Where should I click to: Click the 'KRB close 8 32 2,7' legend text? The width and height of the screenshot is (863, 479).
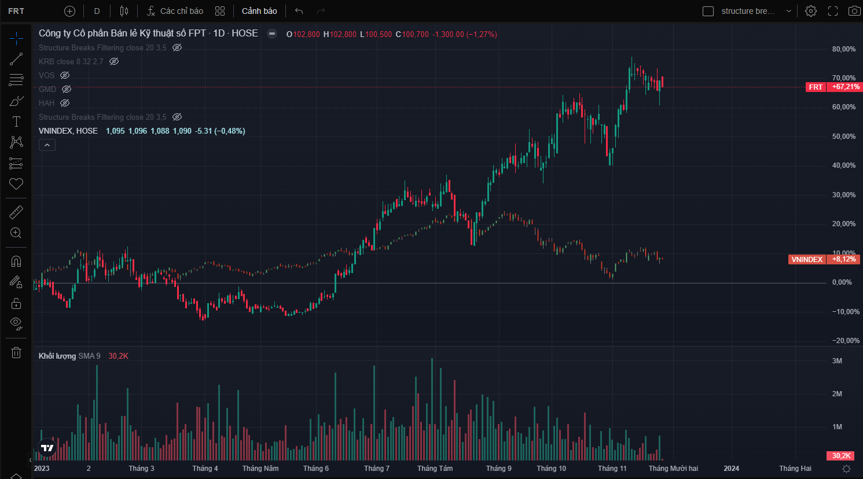(x=71, y=61)
